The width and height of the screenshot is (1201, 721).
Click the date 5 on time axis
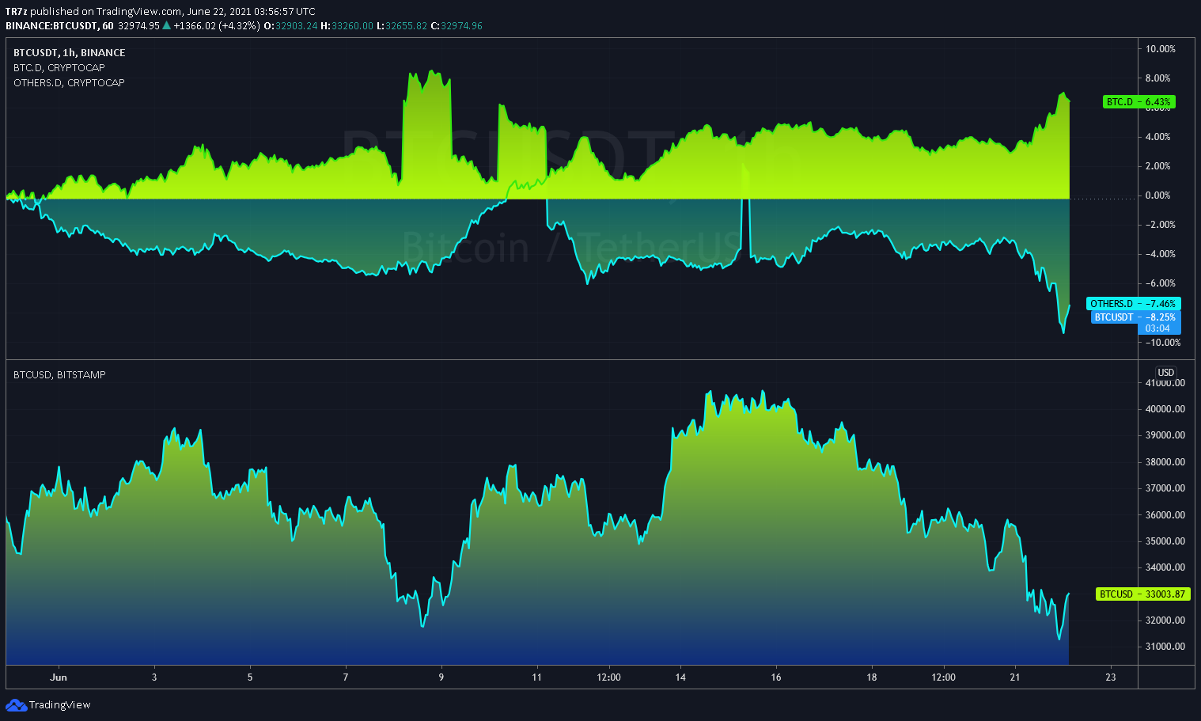pos(250,677)
